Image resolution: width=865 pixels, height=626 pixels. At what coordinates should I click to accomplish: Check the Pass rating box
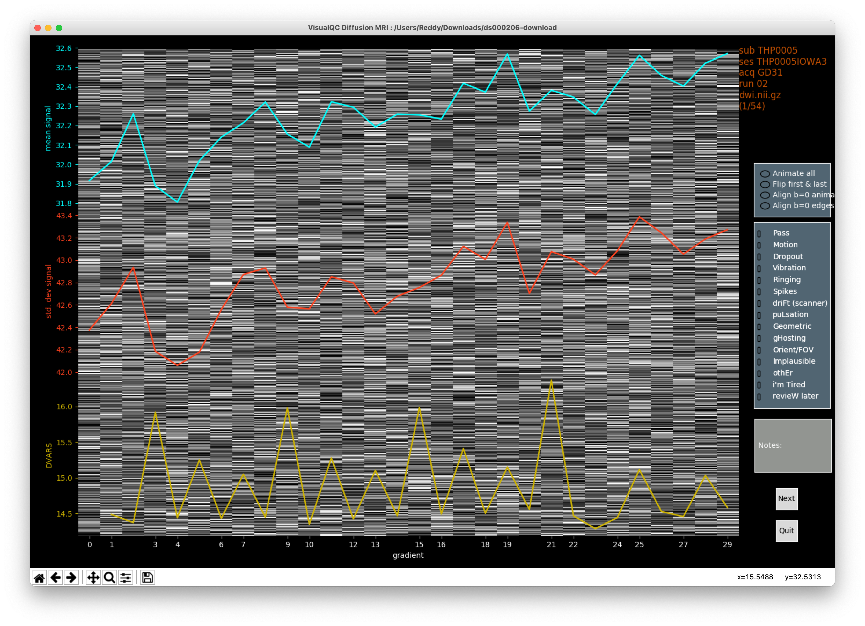tap(759, 233)
